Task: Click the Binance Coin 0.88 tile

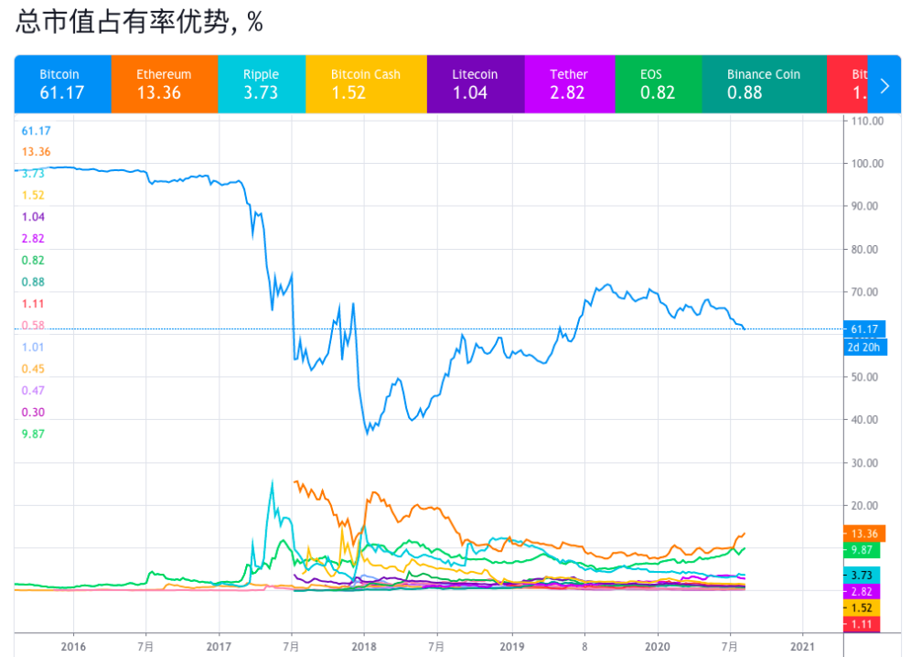Action: pyautogui.click(x=764, y=84)
